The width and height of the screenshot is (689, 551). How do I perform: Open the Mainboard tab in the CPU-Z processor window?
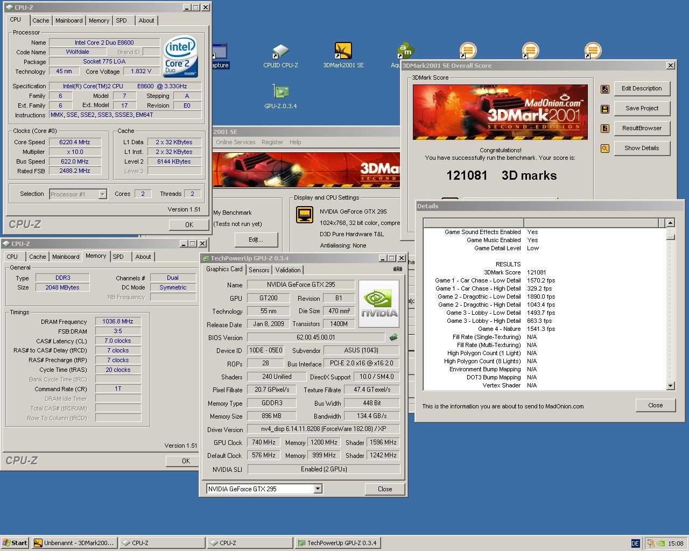69,20
